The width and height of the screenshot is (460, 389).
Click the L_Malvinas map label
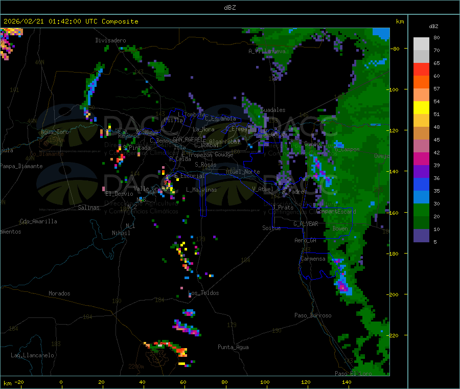click(x=201, y=190)
